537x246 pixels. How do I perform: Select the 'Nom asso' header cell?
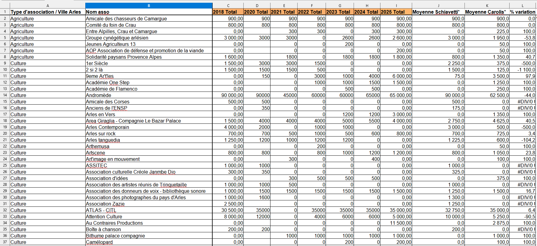[149, 12]
